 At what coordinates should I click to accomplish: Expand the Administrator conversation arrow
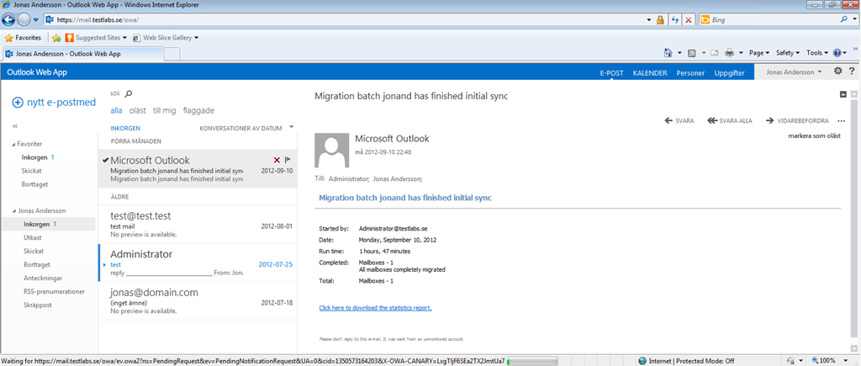(x=105, y=264)
